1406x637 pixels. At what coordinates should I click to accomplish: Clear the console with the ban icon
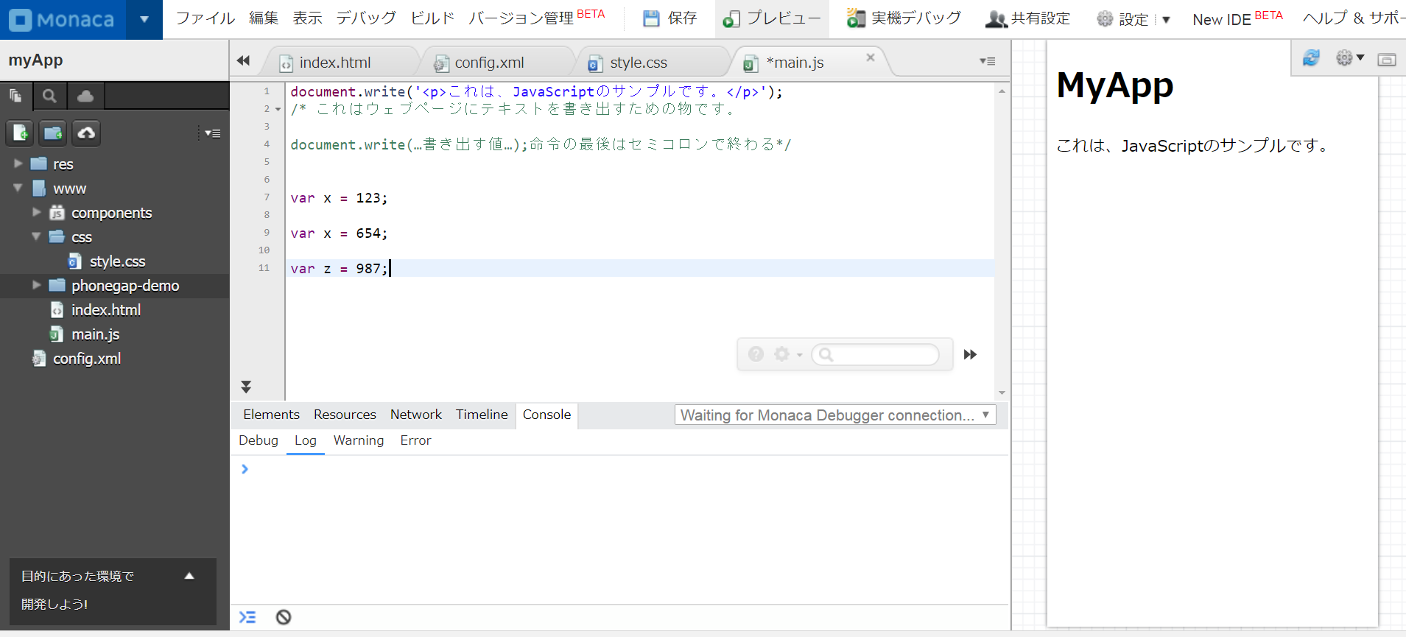point(284,617)
